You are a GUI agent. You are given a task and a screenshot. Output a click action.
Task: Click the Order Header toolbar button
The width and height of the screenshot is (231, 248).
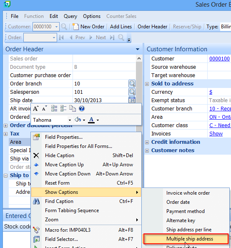[152, 27]
